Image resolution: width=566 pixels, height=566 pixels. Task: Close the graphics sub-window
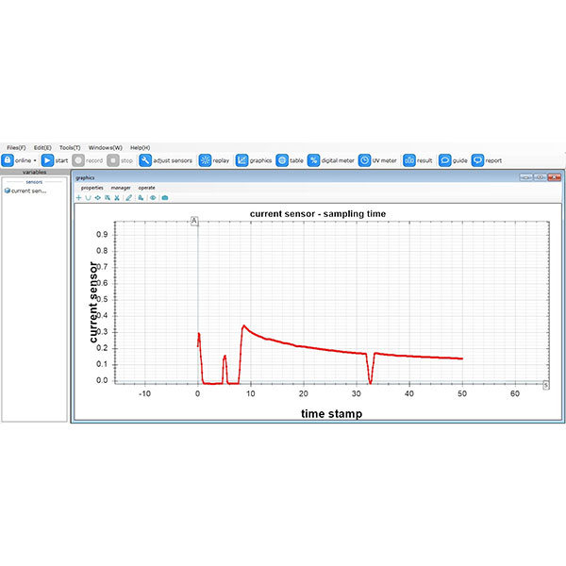554,177
